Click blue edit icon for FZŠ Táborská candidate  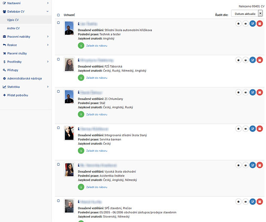pos(252,60)
